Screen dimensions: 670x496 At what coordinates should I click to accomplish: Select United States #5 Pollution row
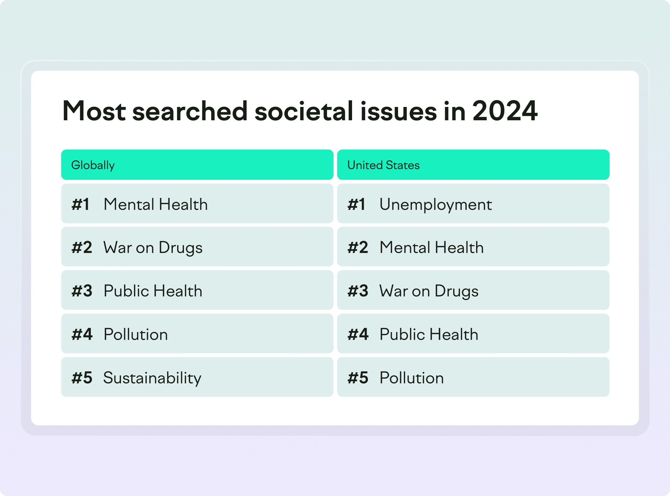tap(473, 377)
